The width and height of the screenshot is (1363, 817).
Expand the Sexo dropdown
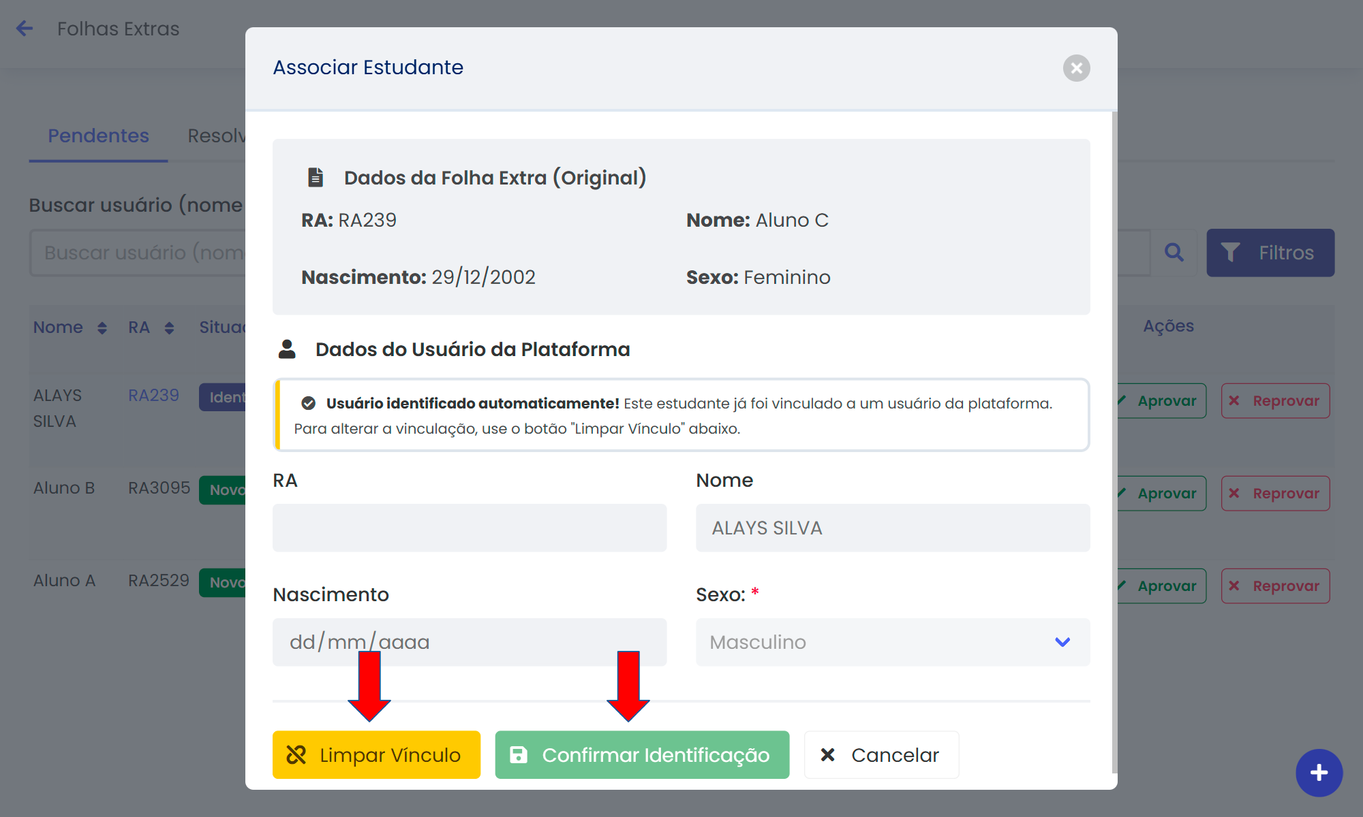tap(892, 642)
